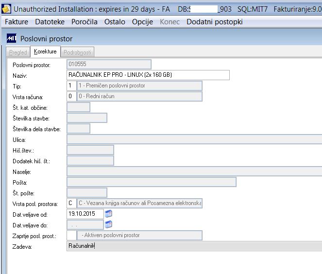
Task: Switch to the Pregled tab
Action: 18,52
